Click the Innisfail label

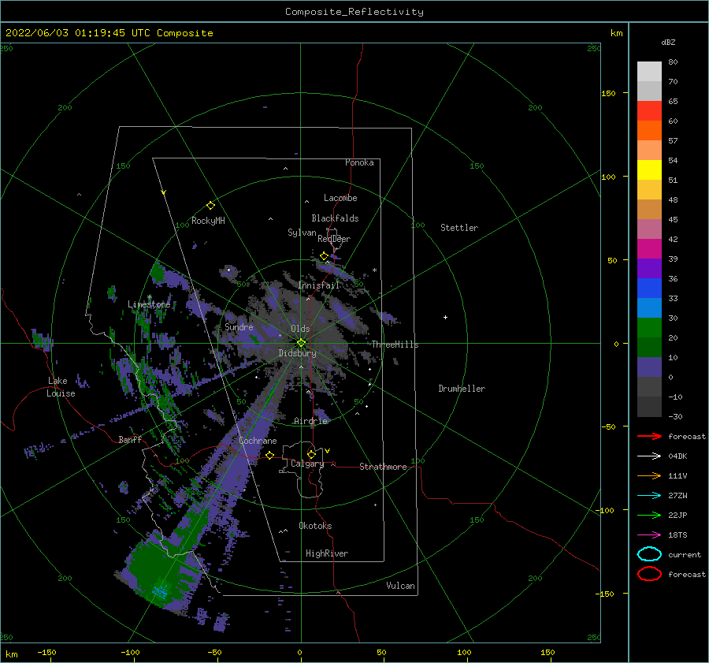[319, 285]
